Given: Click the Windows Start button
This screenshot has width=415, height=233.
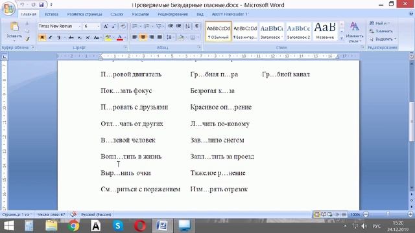Looking at the screenshot, I should tap(8, 226).
